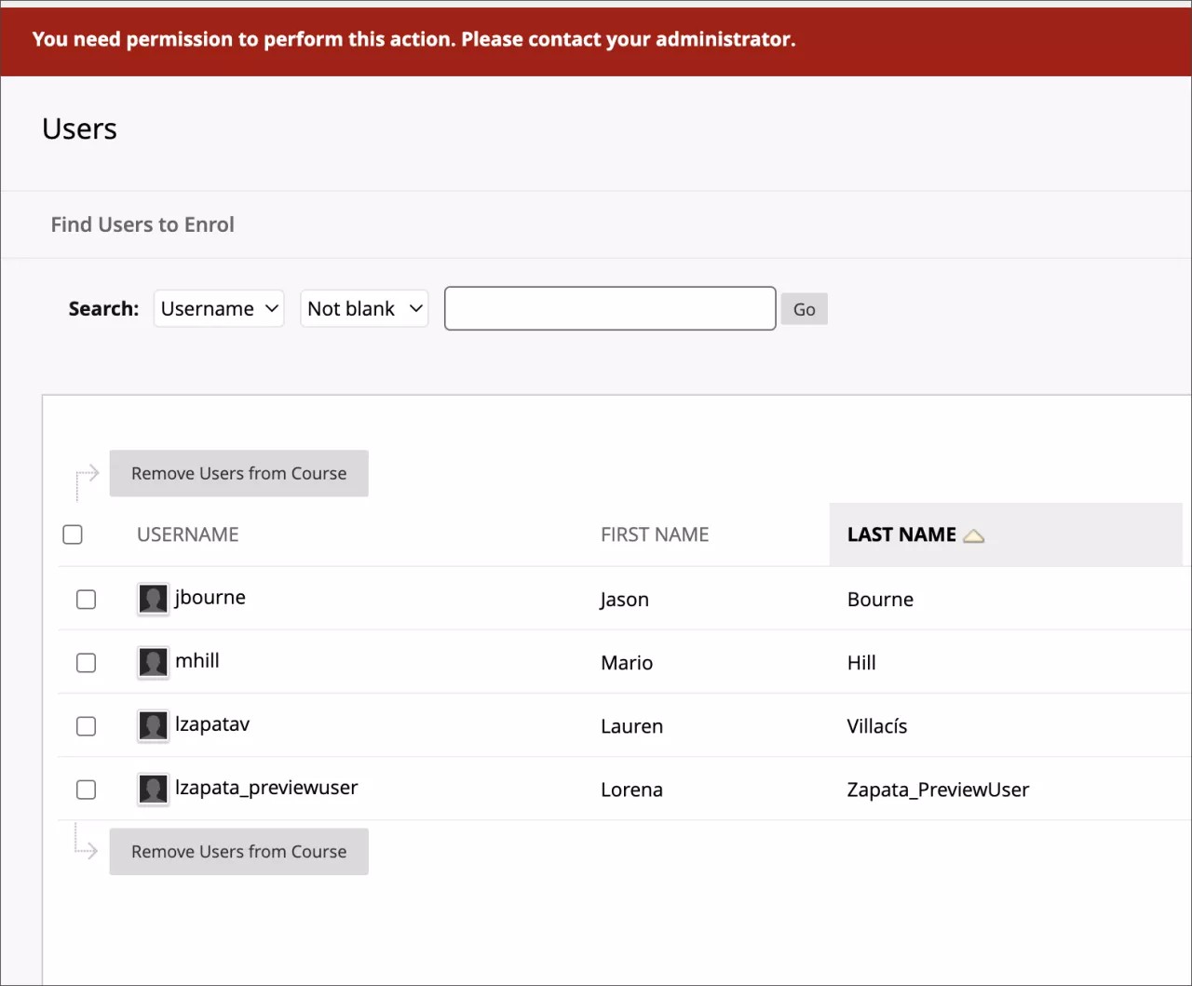The height and width of the screenshot is (986, 1192).
Task: Click the ascending sort triangle on Last Name
Action: point(974,535)
